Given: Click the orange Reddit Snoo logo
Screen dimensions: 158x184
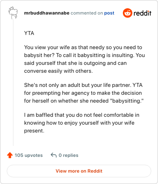Looking at the screenshot, I should point(128,13).
